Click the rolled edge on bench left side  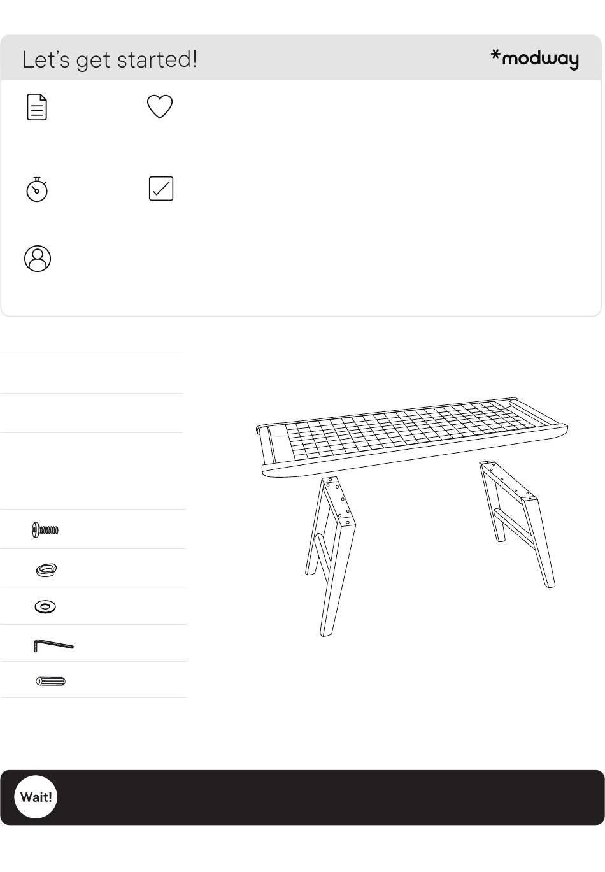tap(266, 448)
